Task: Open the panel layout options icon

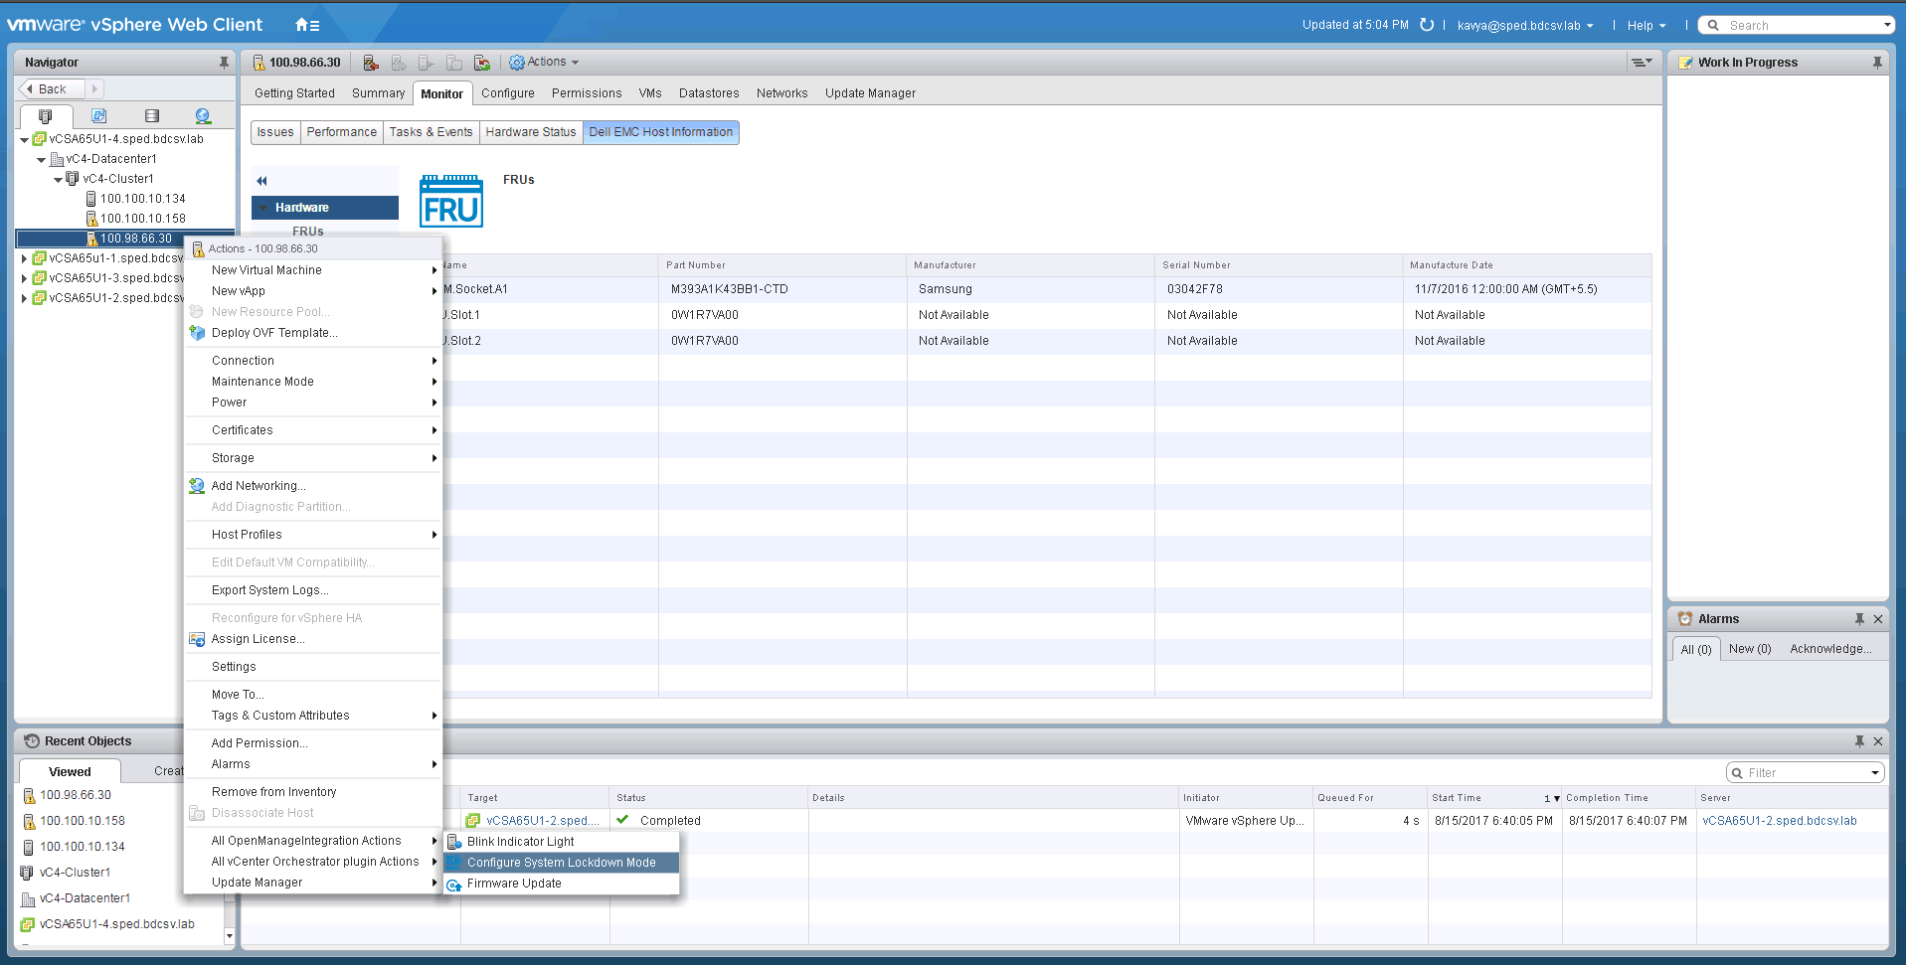Action: click(x=1641, y=63)
